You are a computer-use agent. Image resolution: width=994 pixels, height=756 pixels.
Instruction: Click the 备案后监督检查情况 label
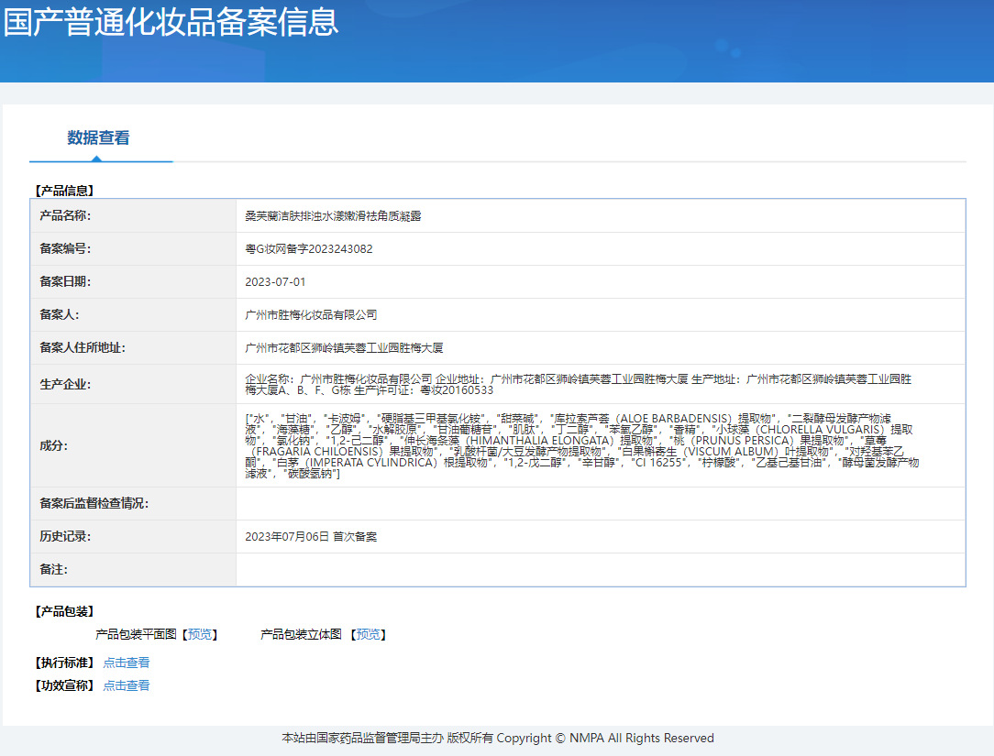pos(94,504)
